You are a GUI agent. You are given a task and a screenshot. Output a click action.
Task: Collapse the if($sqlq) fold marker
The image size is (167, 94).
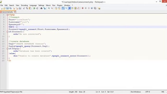coord(8,49)
